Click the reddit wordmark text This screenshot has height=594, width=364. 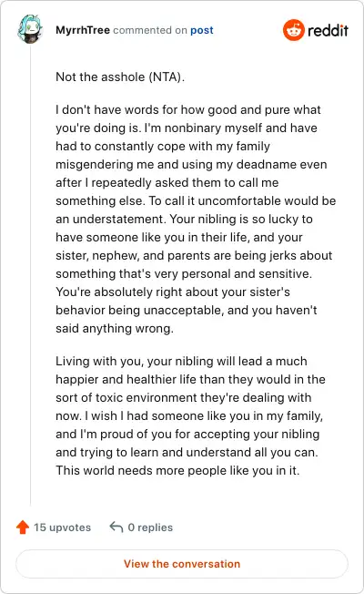(328, 30)
